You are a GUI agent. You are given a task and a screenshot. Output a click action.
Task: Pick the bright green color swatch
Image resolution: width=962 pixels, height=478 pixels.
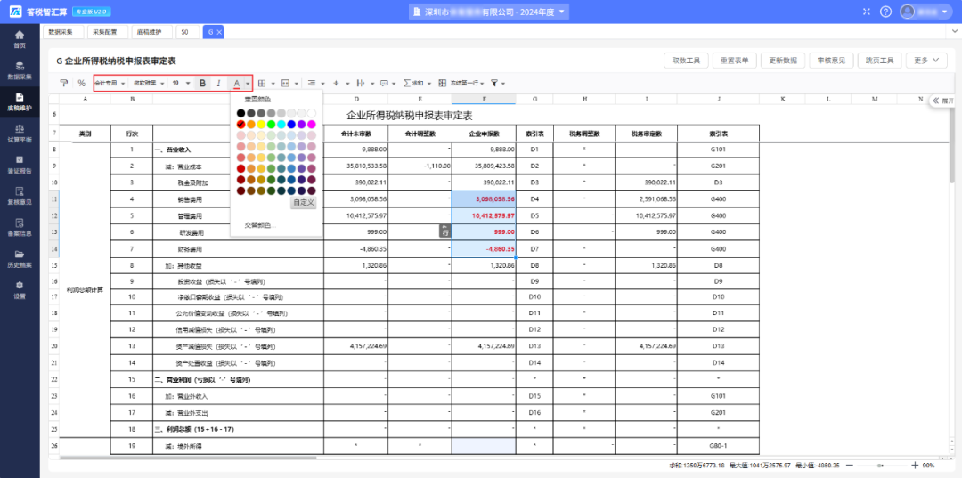(x=271, y=125)
